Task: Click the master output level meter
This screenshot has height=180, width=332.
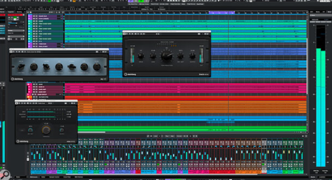Action: [x=321, y=95]
